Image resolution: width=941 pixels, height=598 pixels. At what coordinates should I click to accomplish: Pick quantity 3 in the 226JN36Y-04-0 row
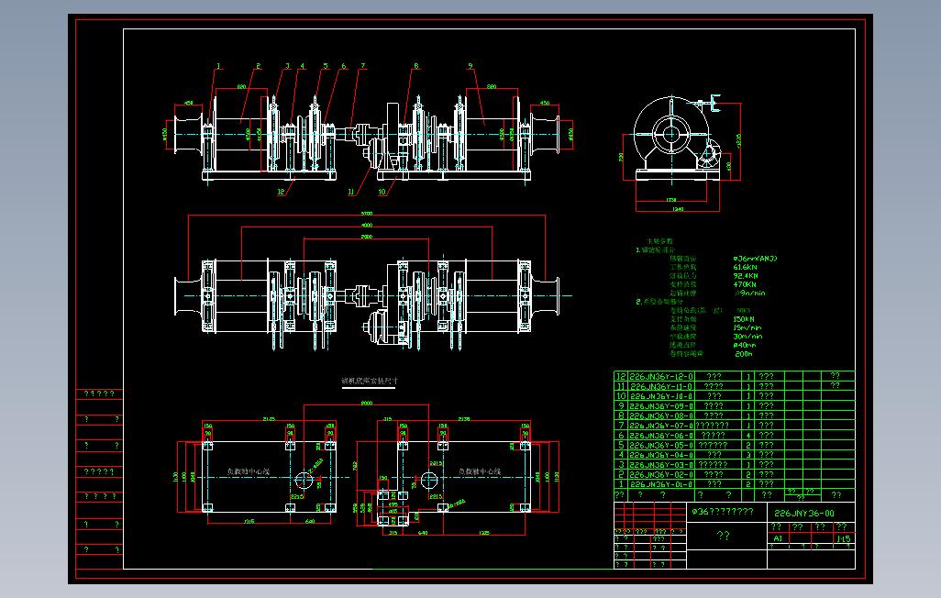(748, 455)
